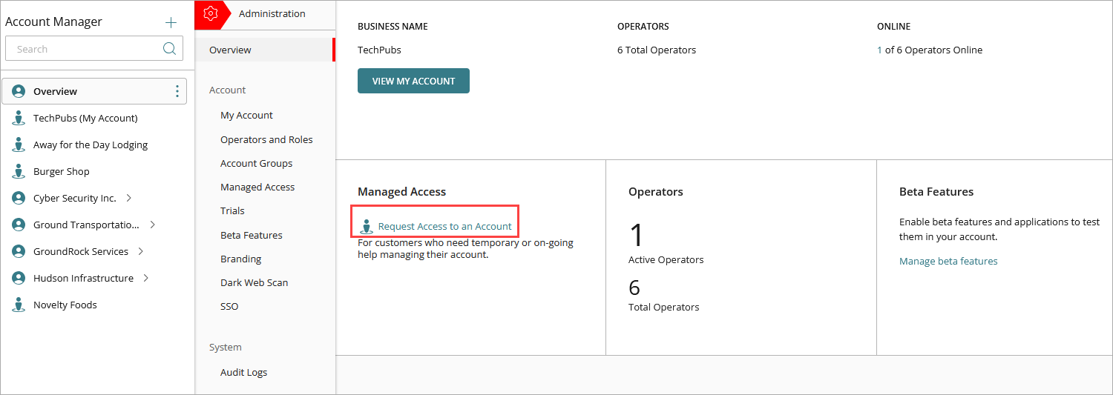Open Trials menu item
The image size is (1113, 395).
tap(232, 210)
